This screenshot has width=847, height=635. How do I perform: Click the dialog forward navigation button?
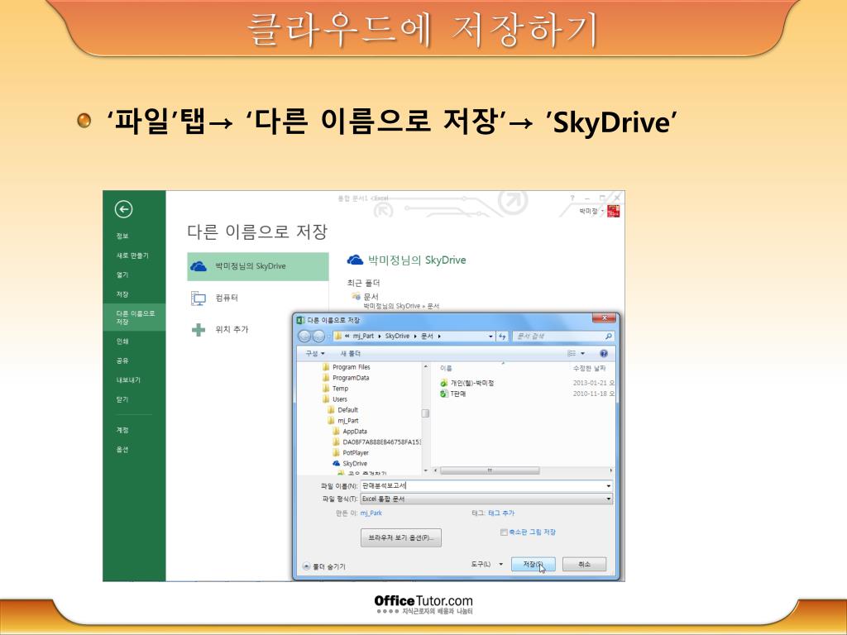click(x=318, y=336)
